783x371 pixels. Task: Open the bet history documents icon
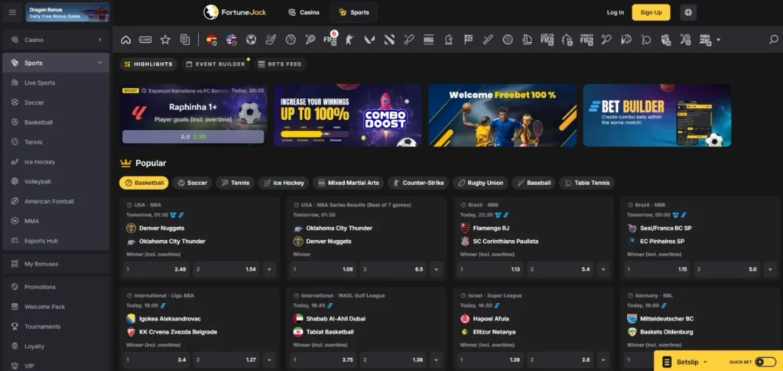click(x=185, y=40)
